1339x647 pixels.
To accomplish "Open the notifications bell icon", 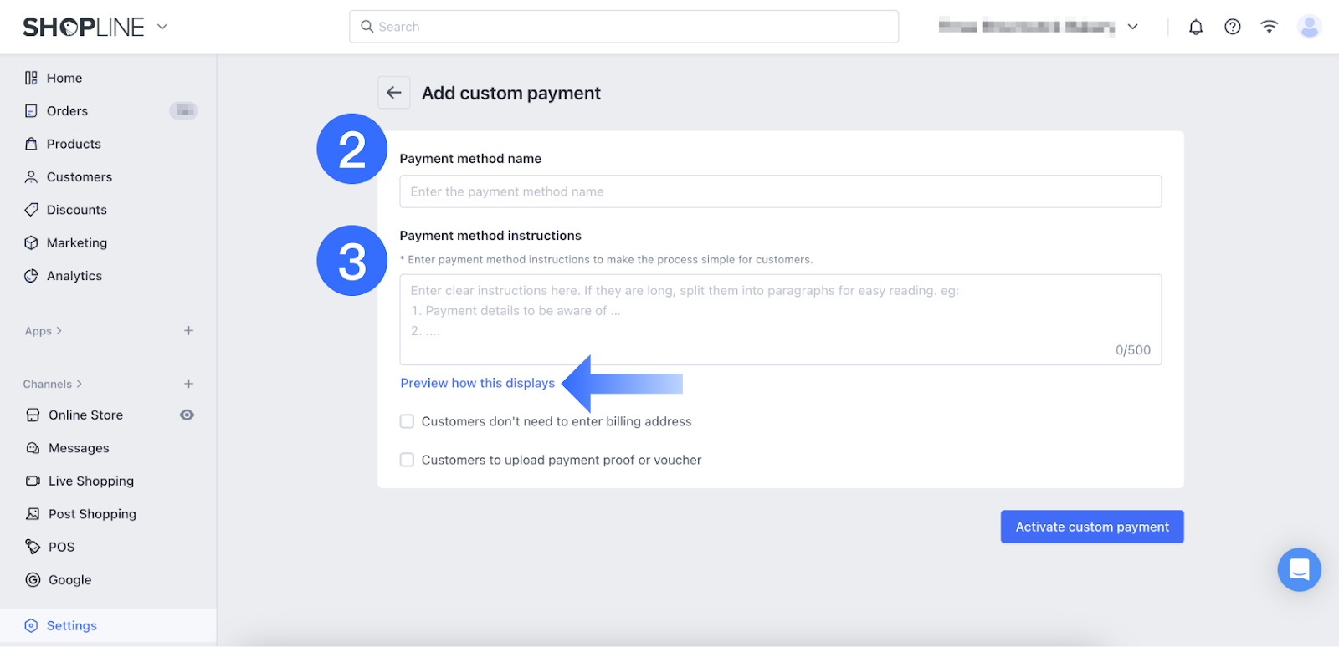I will [x=1196, y=27].
